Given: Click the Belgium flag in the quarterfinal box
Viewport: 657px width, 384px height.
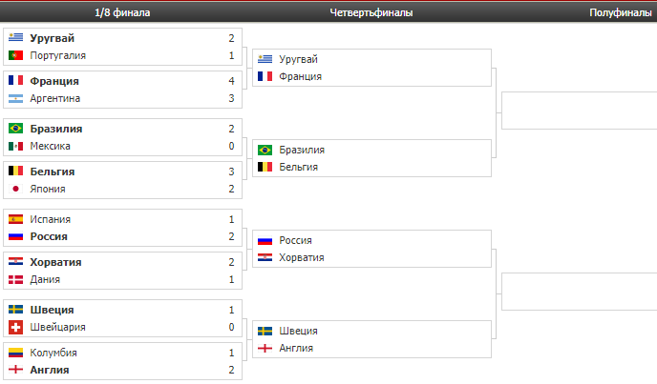Looking at the screenshot, I should pyautogui.click(x=265, y=167).
